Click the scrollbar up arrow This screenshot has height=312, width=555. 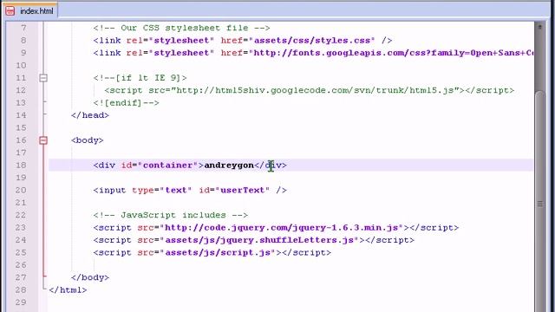coord(539,27)
